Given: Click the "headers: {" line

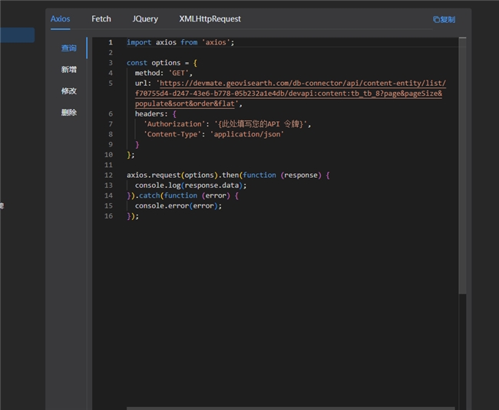Looking at the screenshot, I should point(155,113).
